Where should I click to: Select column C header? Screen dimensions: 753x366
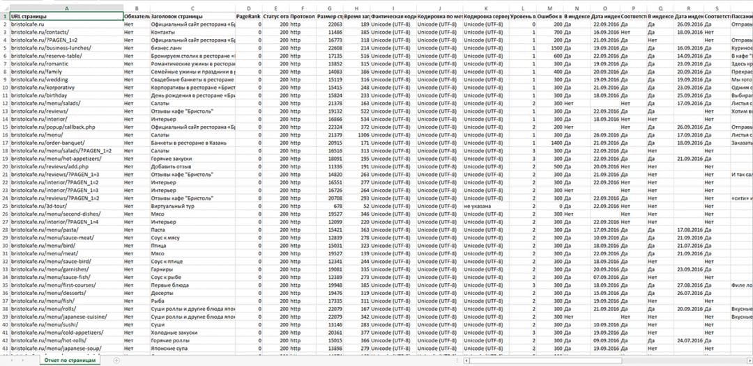coord(192,8)
